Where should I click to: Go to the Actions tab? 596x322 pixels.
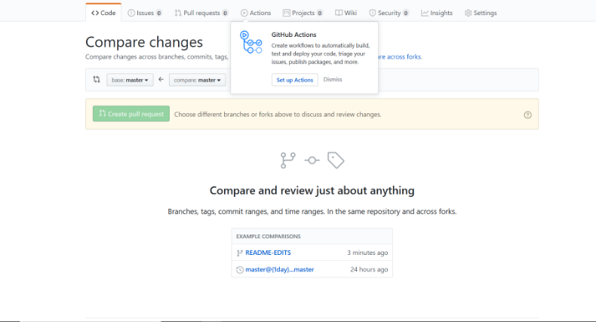point(256,13)
